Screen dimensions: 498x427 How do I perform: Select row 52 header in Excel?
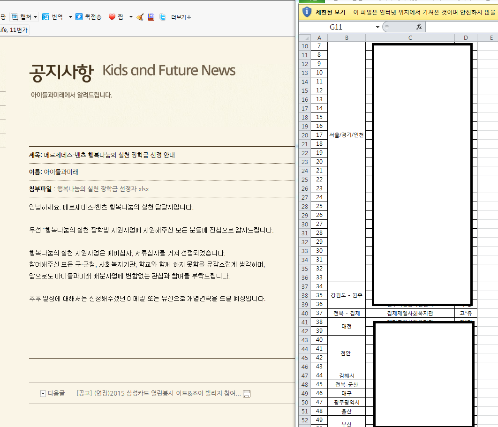click(305, 420)
